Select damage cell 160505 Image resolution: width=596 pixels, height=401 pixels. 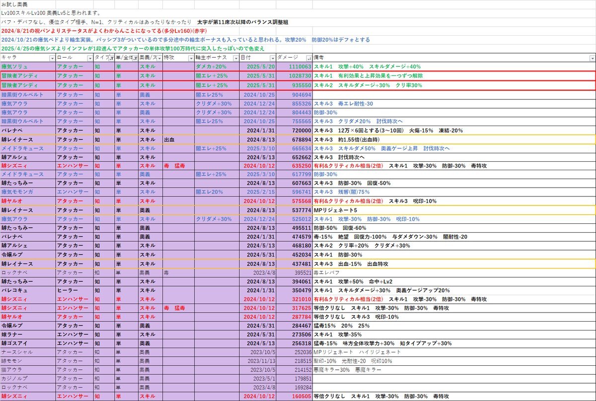point(294,397)
